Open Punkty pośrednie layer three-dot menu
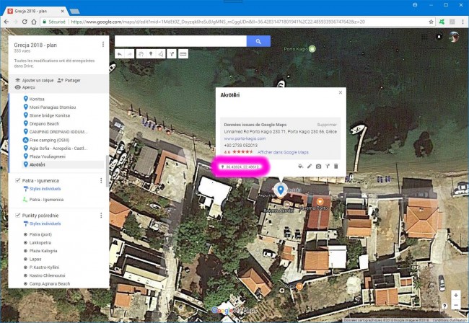Screen dimensions: 469x323 (101, 216)
